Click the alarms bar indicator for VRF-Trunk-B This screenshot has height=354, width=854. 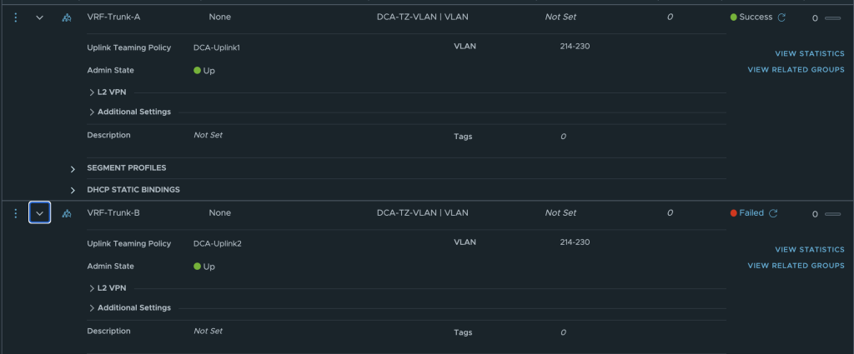point(833,214)
